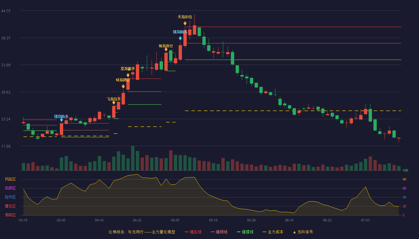Image resolution: width=419 pixels, height=239 pixels.
Task: Toggle the 强压线 legend series
Action: point(193,232)
